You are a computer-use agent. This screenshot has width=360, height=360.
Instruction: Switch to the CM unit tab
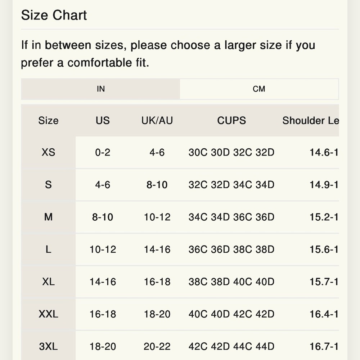tap(259, 89)
